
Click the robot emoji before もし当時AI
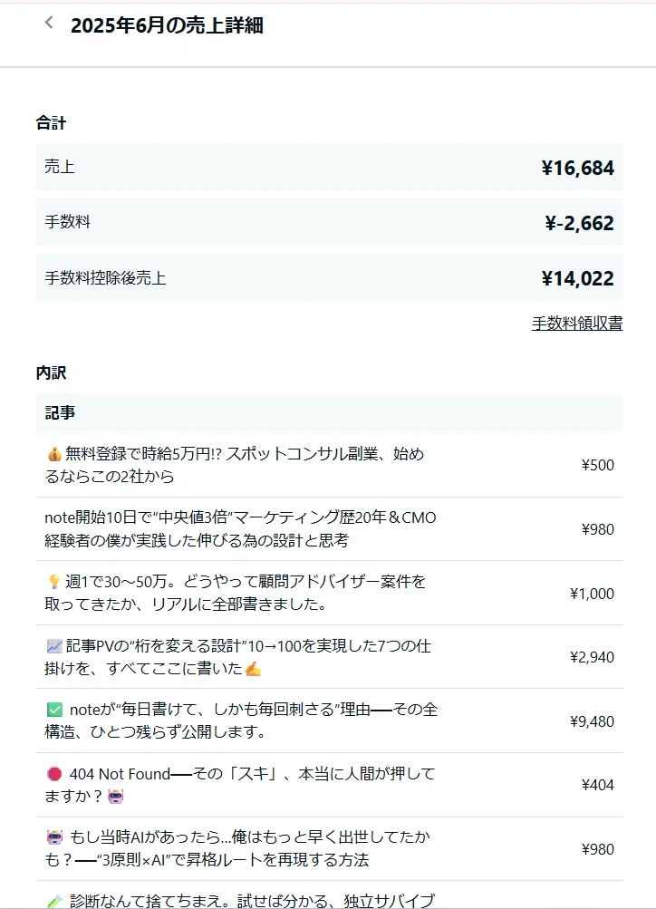click(54, 837)
